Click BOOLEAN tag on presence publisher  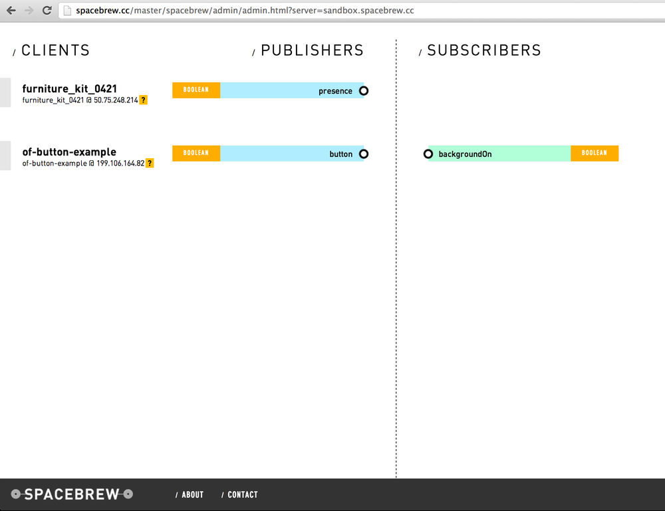[196, 90]
